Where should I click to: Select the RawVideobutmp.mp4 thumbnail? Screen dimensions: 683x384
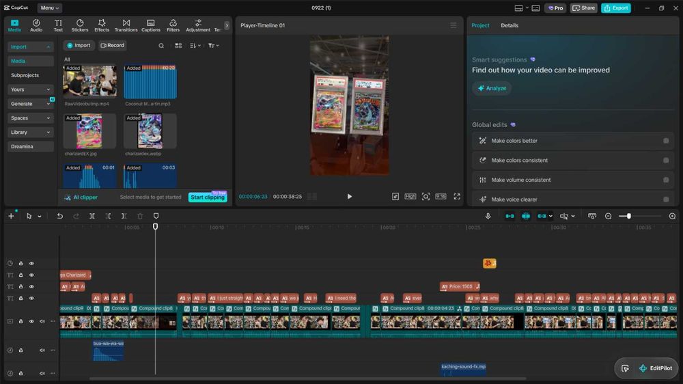tap(89, 82)
